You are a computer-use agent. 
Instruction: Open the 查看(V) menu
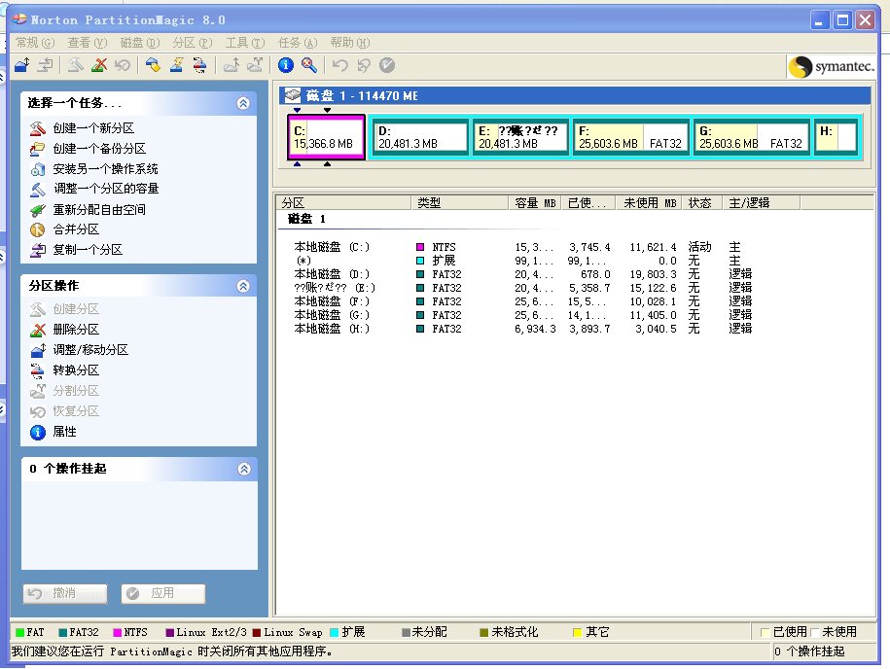coord(87,43)
